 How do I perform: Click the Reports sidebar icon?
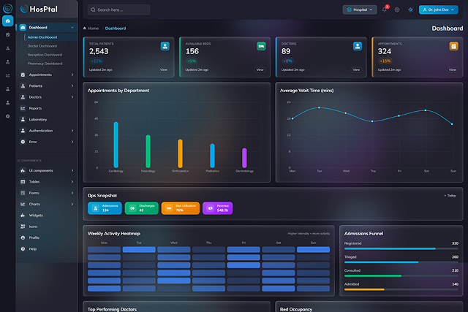pos(23,108)
